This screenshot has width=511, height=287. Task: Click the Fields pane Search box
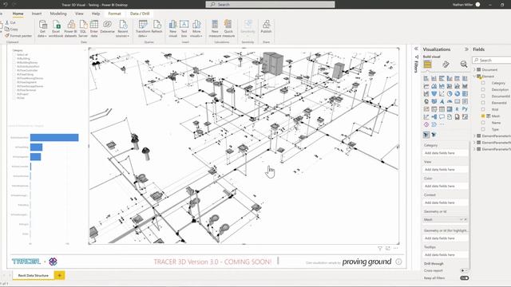pyautogui.click(x=492, y=61)
